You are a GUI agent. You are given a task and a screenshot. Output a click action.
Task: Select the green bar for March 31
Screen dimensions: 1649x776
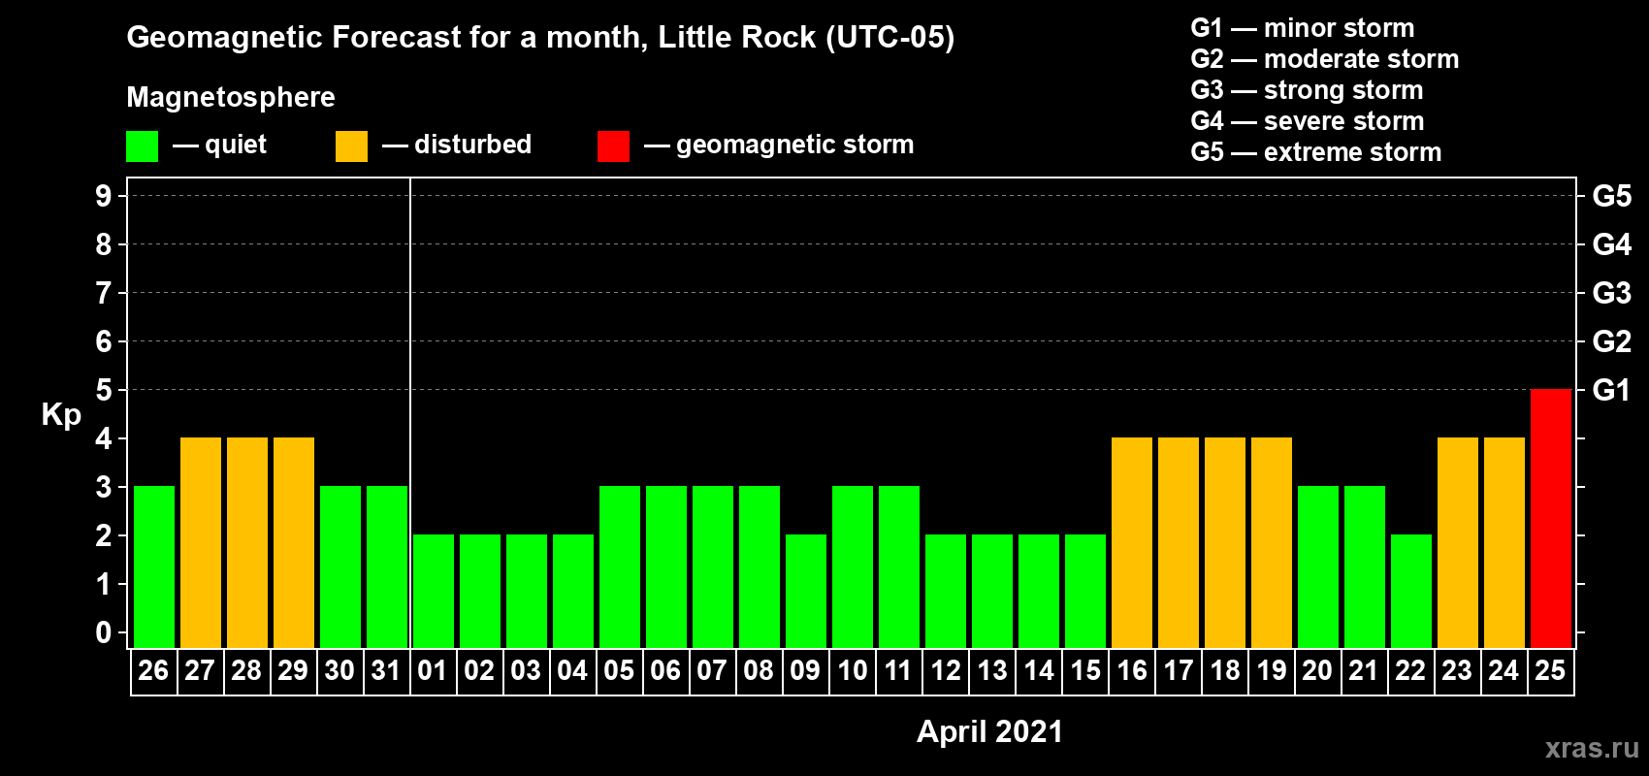point(387,567)
